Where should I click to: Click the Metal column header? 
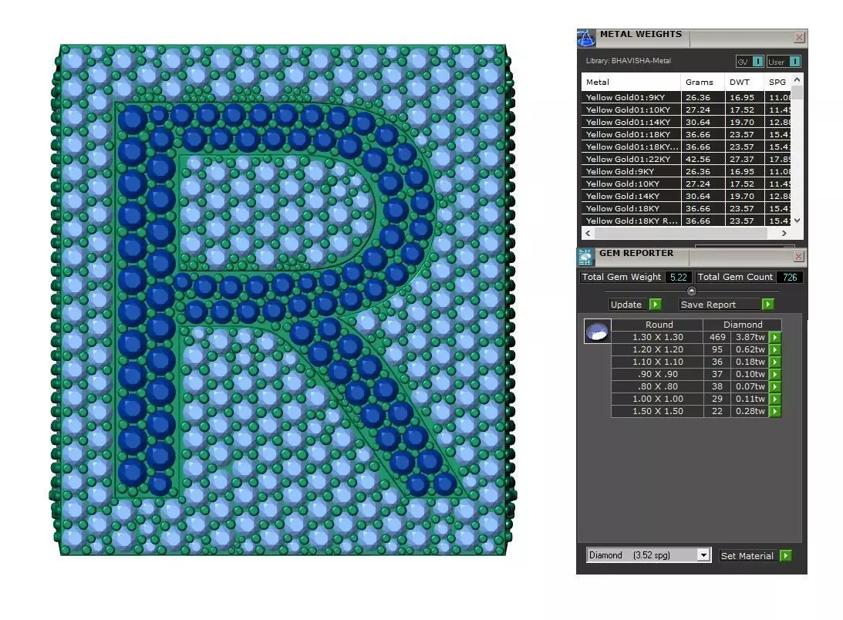[631, 82]
